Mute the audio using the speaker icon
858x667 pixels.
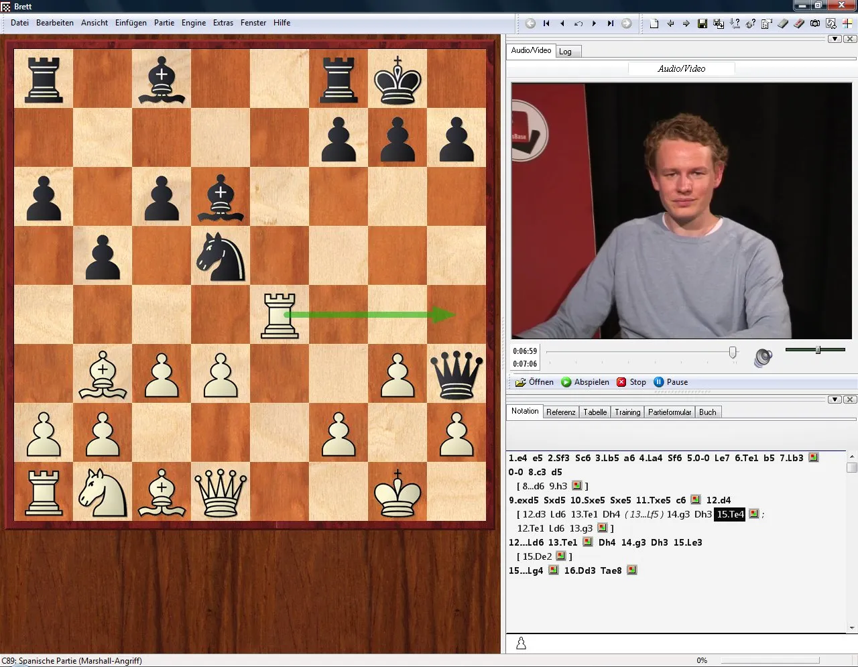(763, 357)
